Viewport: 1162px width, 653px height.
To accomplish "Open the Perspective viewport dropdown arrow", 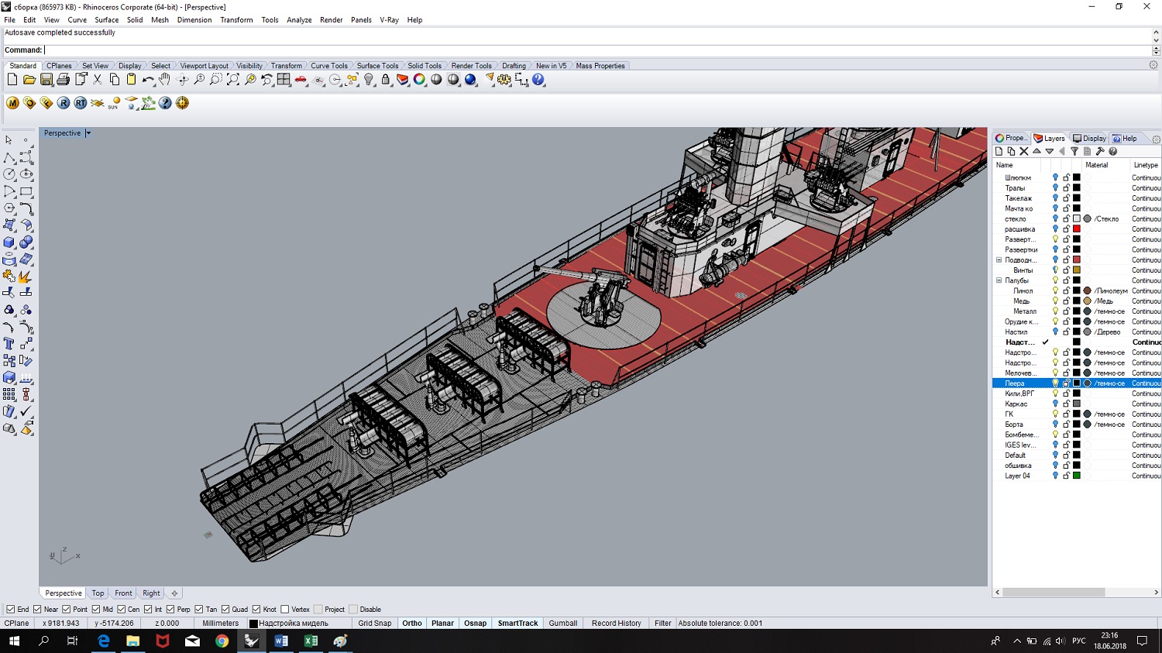I will (88, 133).
